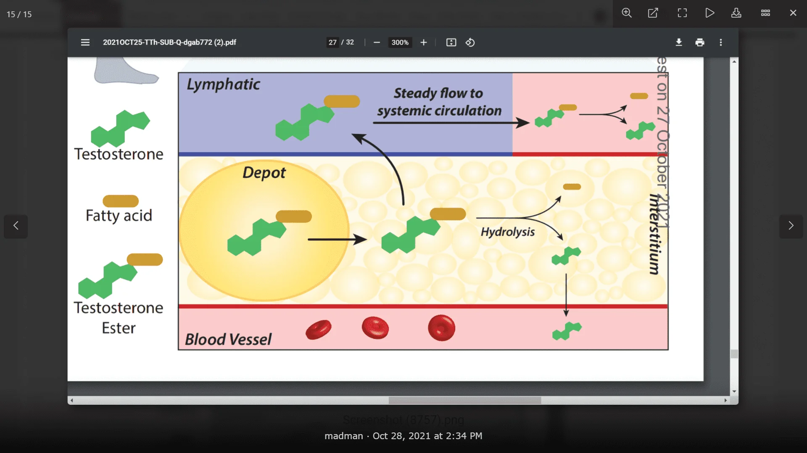This screenshot has width=807, height=453.
Task: Click the fit to page icon
Action: 451,42
